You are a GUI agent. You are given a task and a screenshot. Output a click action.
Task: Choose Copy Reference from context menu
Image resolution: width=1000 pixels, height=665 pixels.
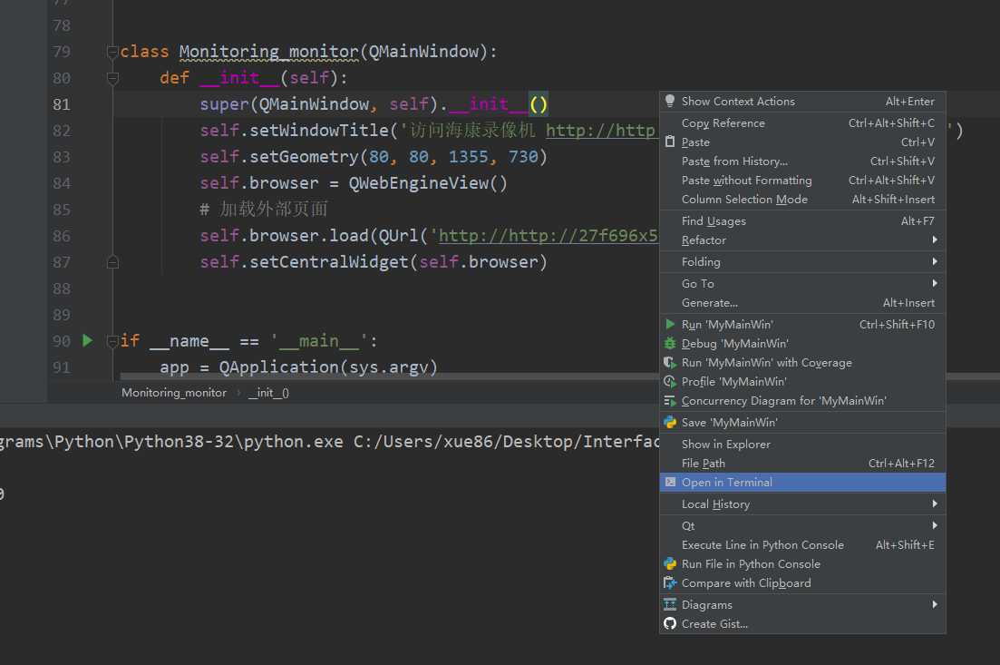[x=802, y=122]
